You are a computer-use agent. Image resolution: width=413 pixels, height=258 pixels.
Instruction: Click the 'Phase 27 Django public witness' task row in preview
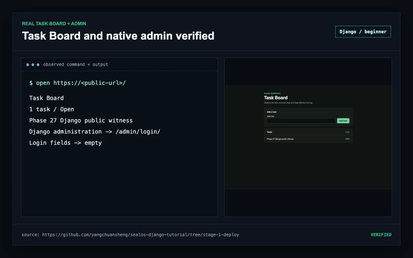click(x=308, y=139)
